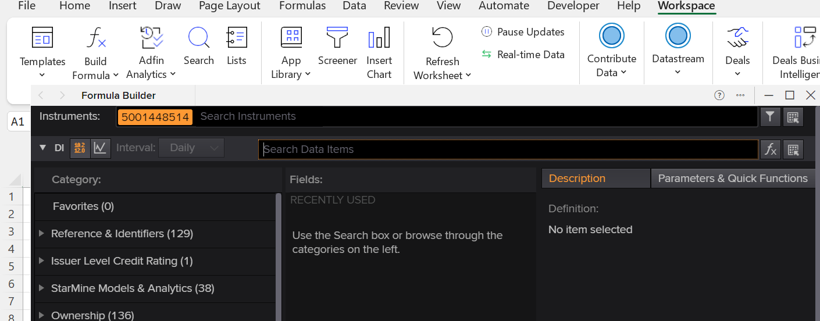This screenshot has height=321, width=820.
Task: Open the Interval Daily dropdown
Action: click(191, 148)
